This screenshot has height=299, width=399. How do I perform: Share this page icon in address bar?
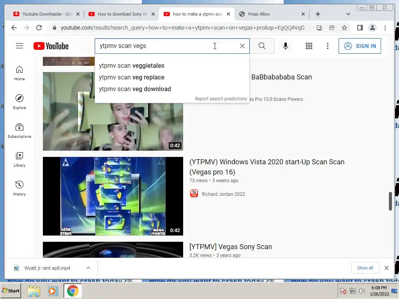(x=332, y=28)
